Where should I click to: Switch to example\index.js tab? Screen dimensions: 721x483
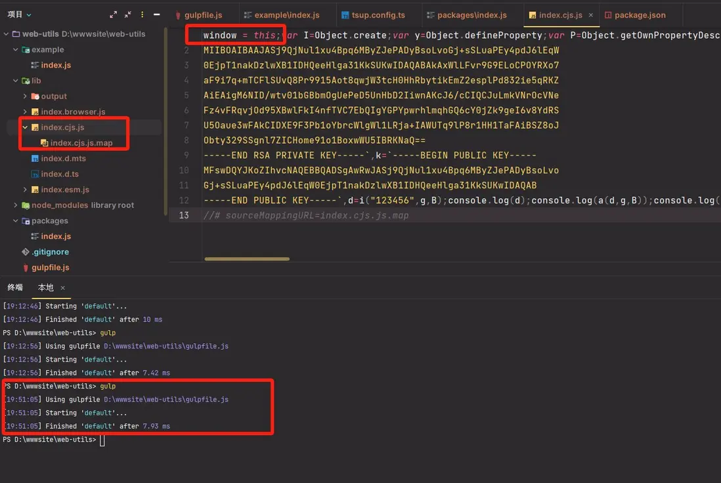point(282,15)
